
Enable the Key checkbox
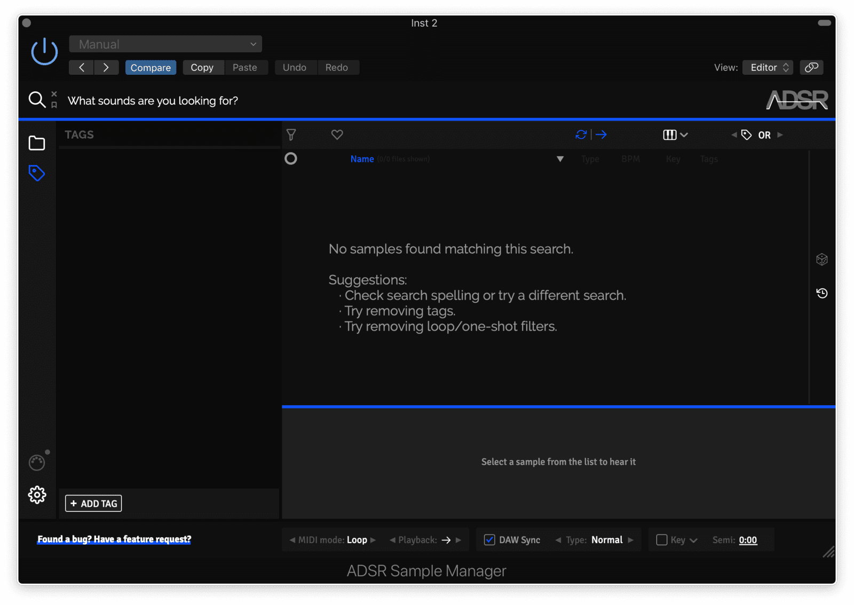tap(662, 540)
